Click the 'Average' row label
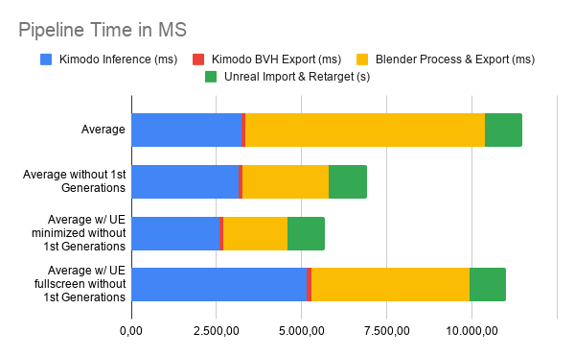The image size is (575, 356). pyautogui.click(x=103, y=130)
